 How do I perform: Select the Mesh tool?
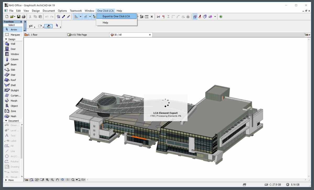coord(13,116)
